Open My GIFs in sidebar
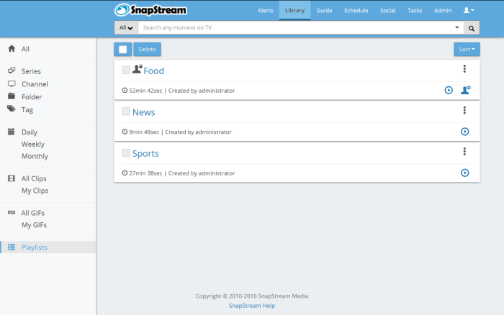 tap(34, 225)
